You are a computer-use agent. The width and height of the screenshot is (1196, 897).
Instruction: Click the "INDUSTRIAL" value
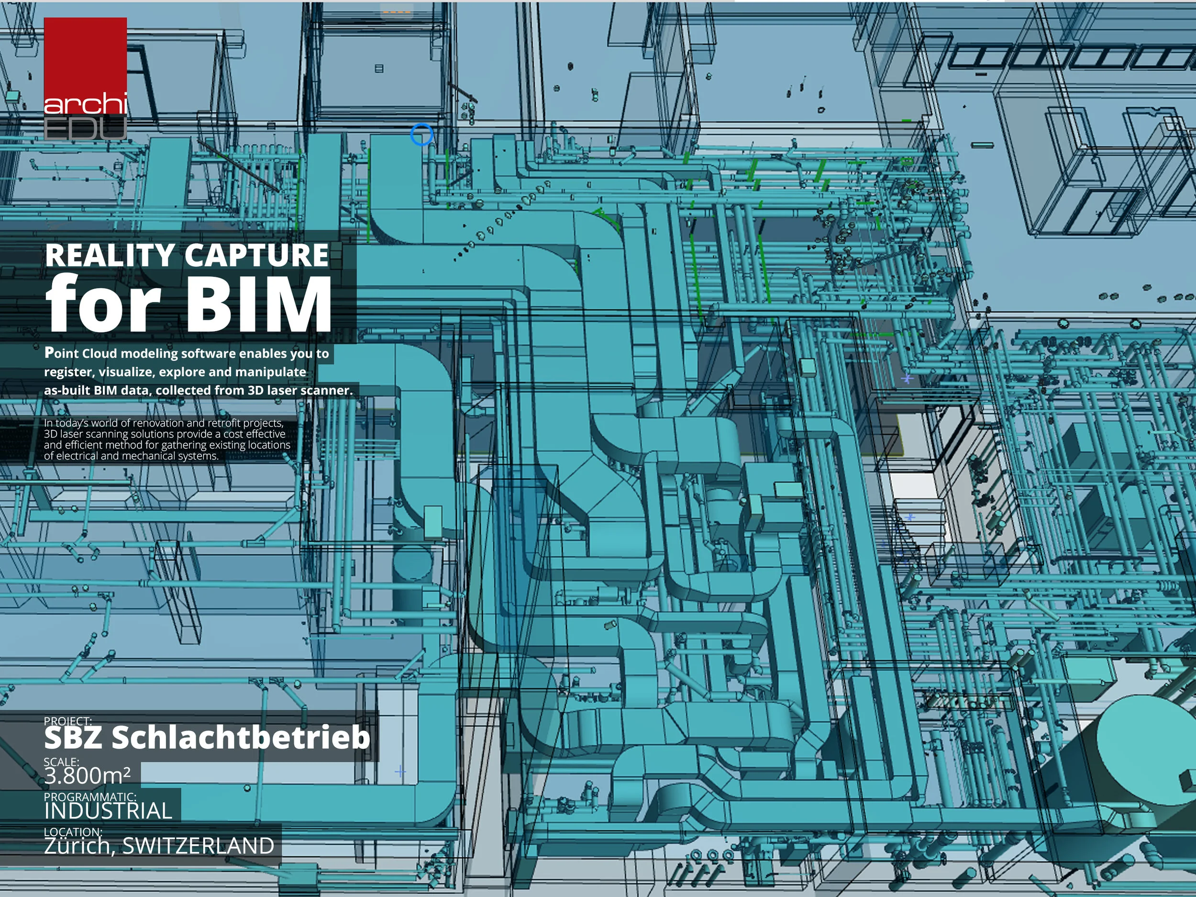pos(108,811)
